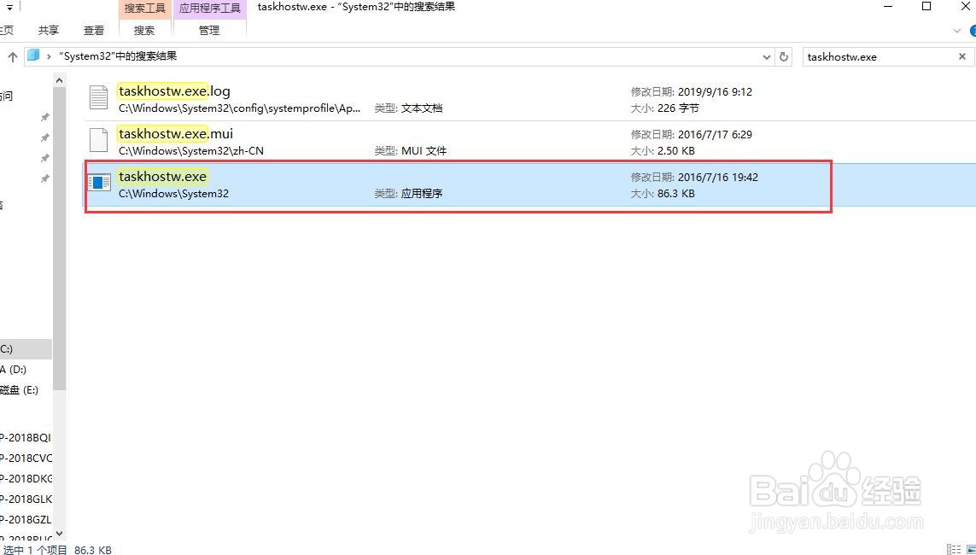Refresh the search results with the refresh icon

pyautogui.click(x=784, y=56)
